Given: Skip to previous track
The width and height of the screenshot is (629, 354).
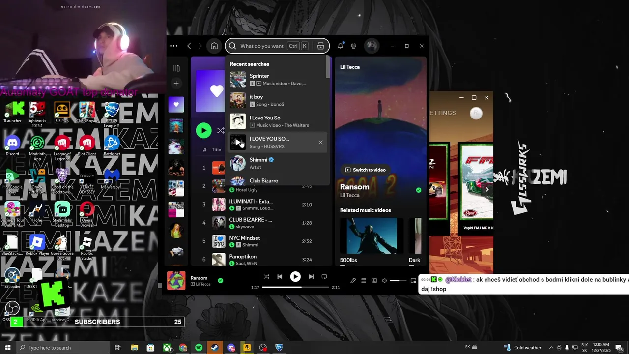Looking at the screenshot, I should click(280, 277).
